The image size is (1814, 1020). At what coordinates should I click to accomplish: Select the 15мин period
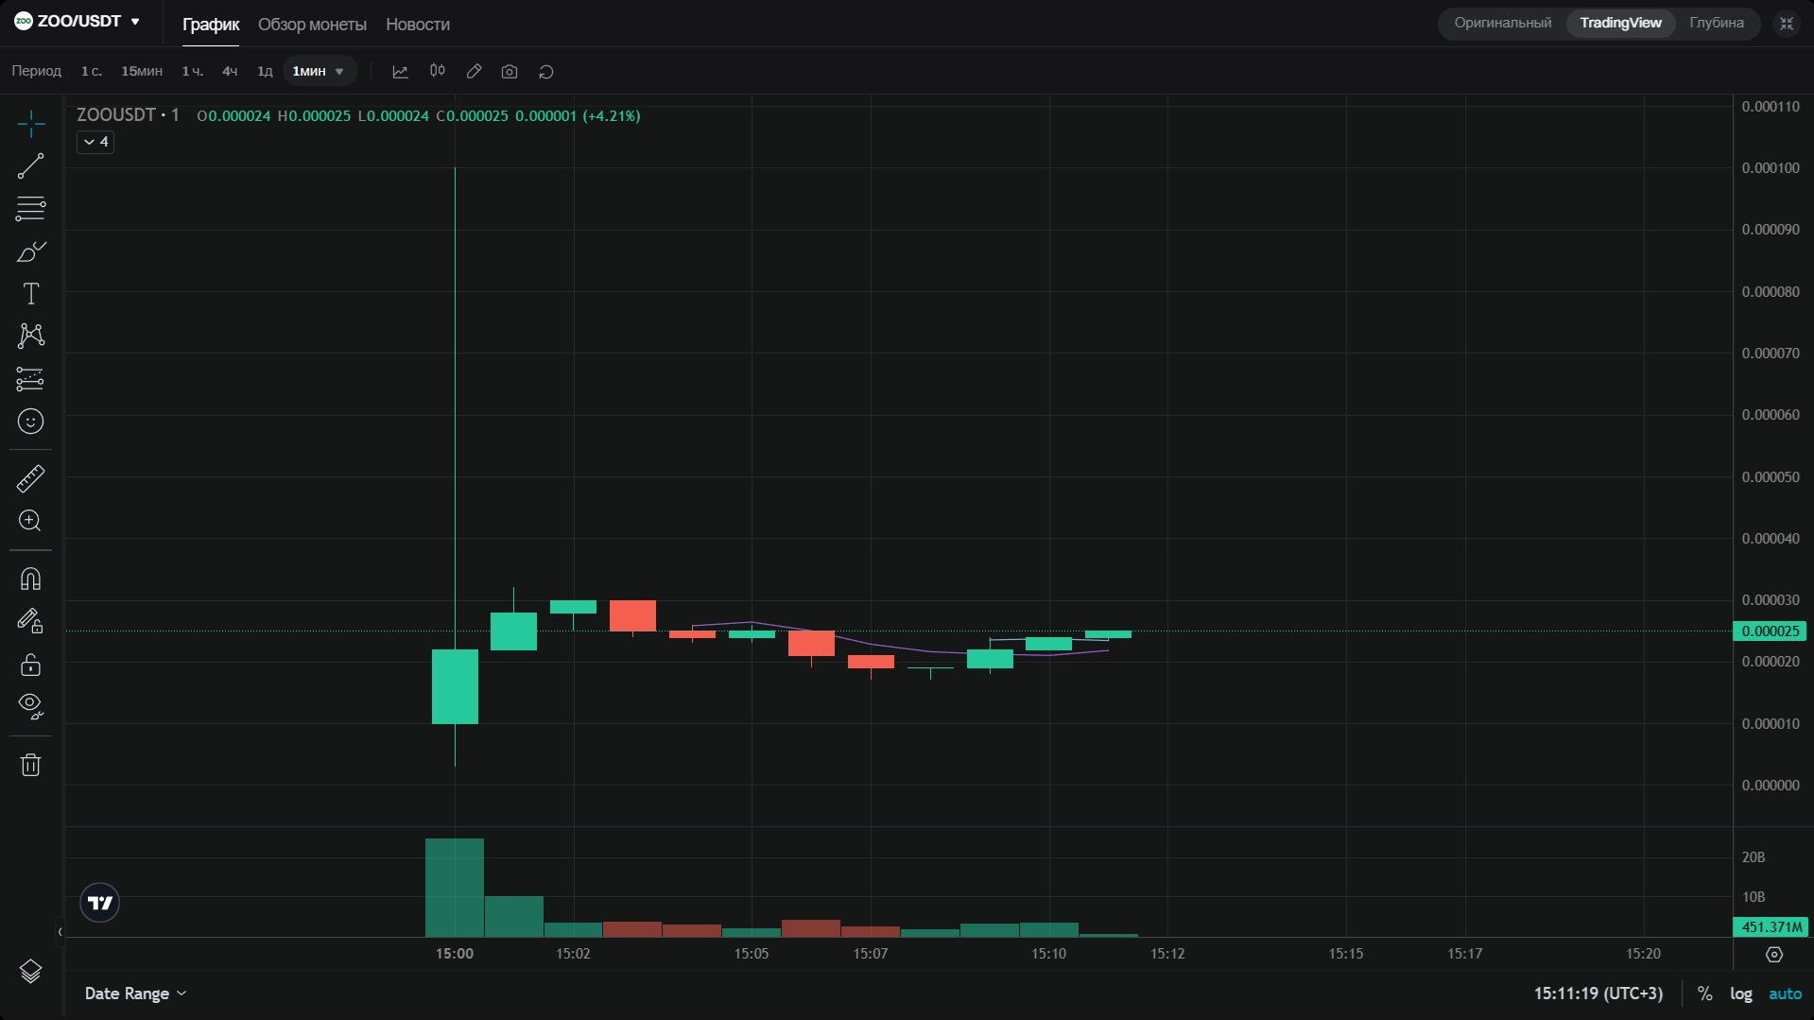tap(141, 71)
